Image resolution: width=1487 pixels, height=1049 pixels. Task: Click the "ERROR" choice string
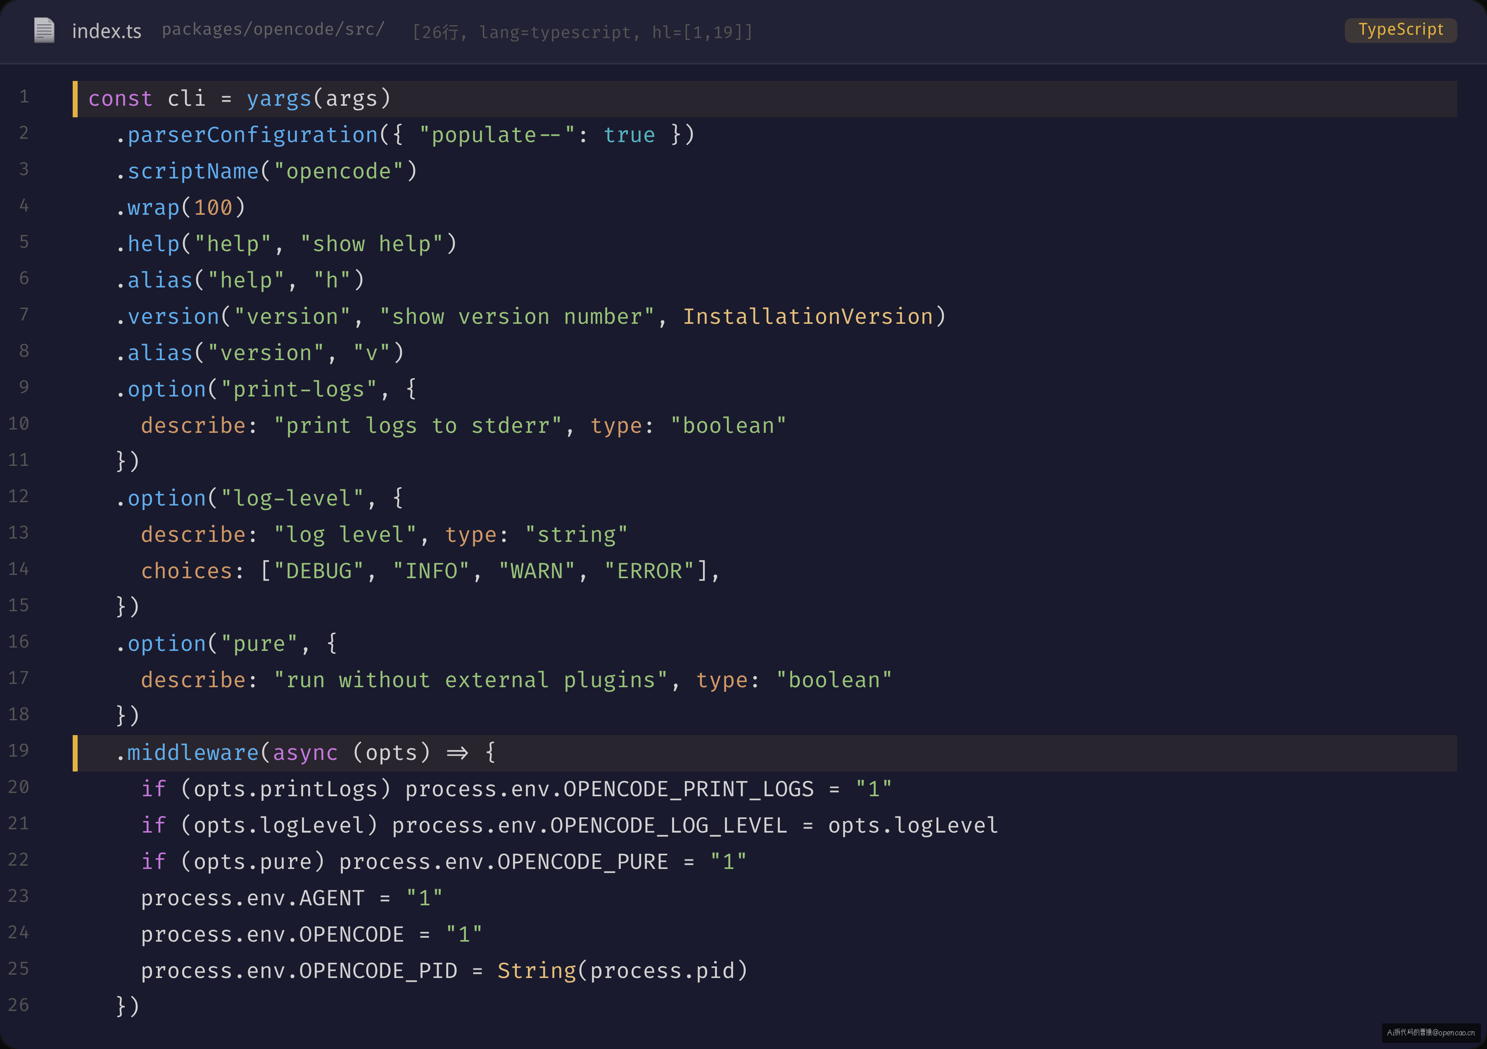point(650,570)
